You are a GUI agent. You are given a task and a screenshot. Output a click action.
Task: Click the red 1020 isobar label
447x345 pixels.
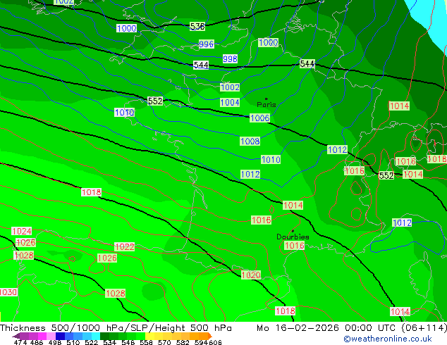pyautogui.click(x=251, y=275)
